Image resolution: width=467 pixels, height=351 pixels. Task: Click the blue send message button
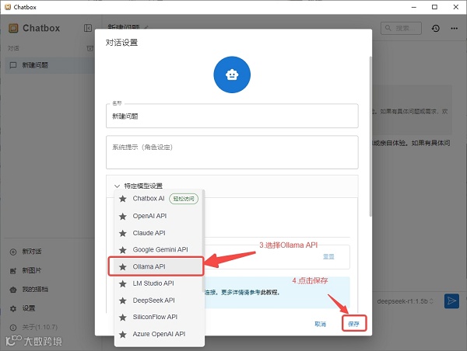[x=451, y=301]
